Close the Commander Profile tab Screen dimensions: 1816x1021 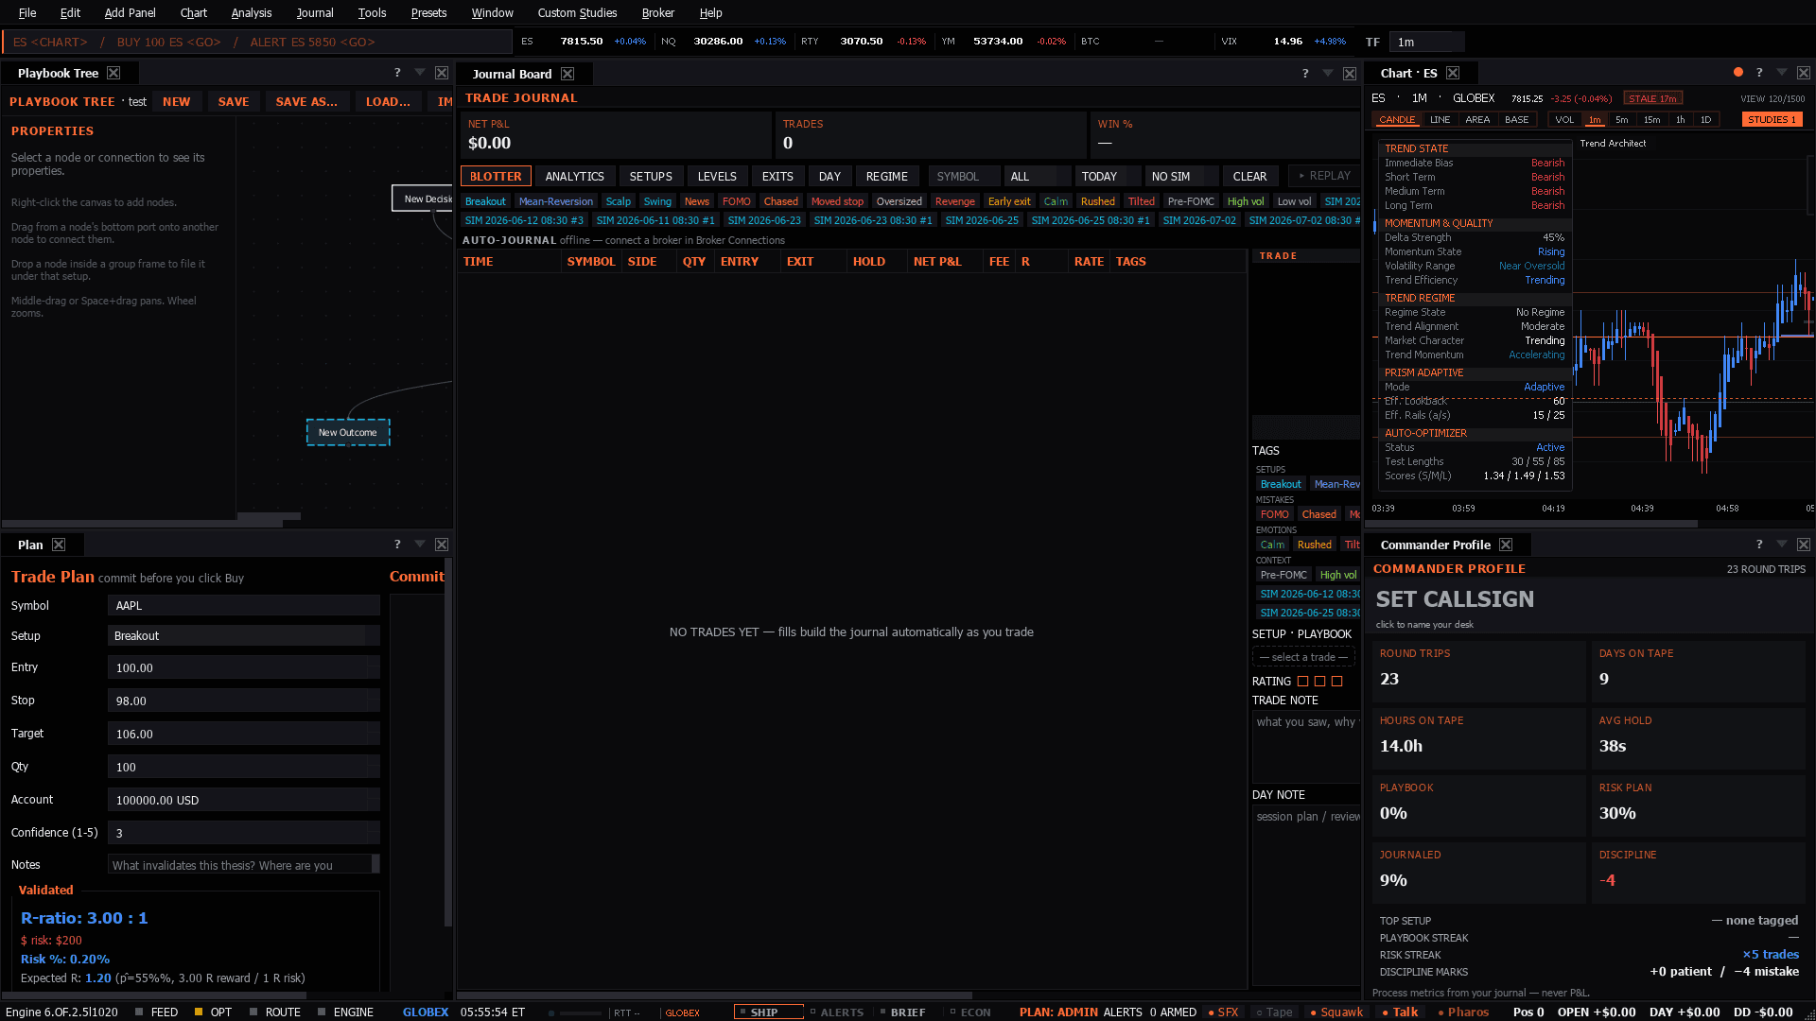click(1506, 545)
